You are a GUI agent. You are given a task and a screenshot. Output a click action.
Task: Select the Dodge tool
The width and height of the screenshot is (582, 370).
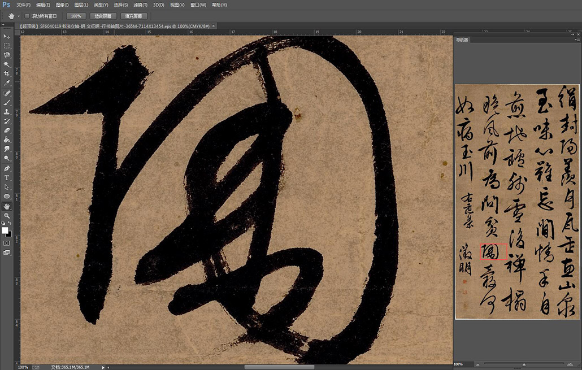[x=7, y=159]
